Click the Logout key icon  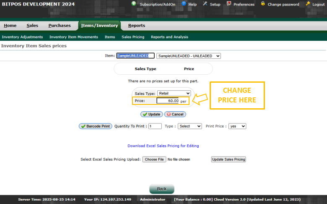[308, 4]
